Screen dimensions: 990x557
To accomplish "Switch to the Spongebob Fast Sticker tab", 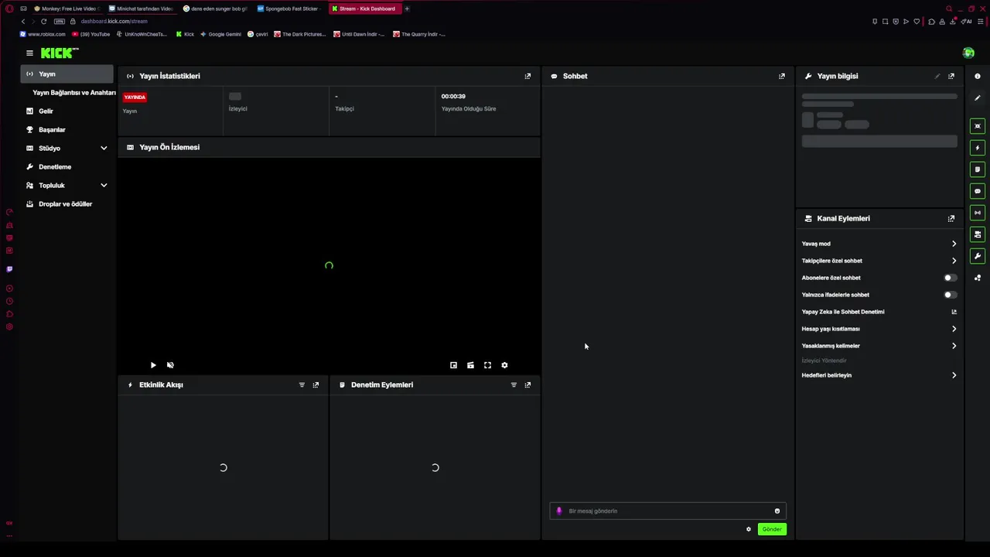I will coord(288,9).
